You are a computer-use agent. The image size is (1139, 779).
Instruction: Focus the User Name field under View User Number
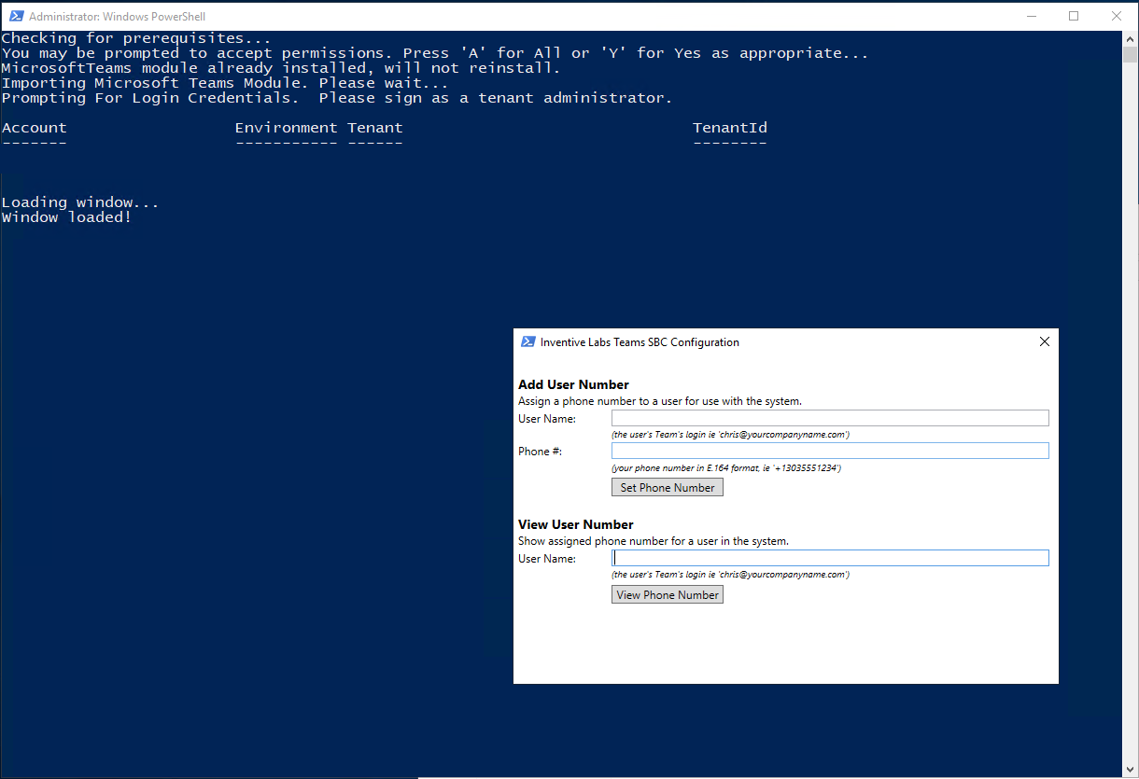(830, 558)
